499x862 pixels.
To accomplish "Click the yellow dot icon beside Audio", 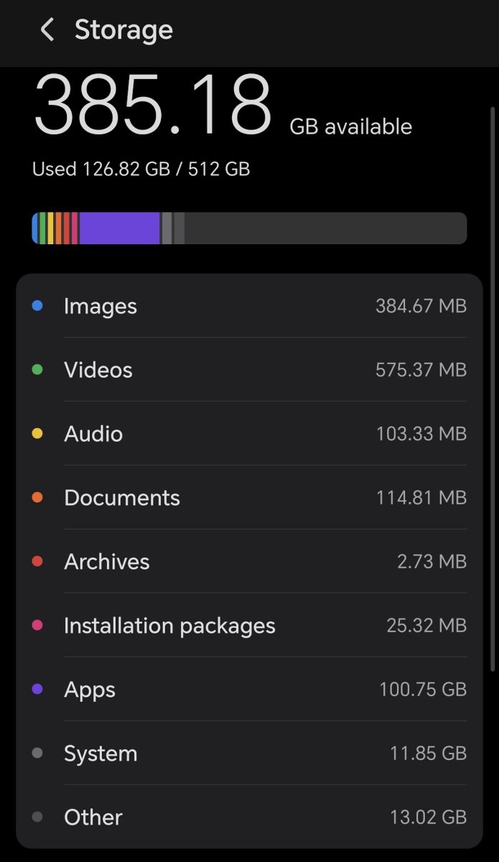I will coord(36,434).
